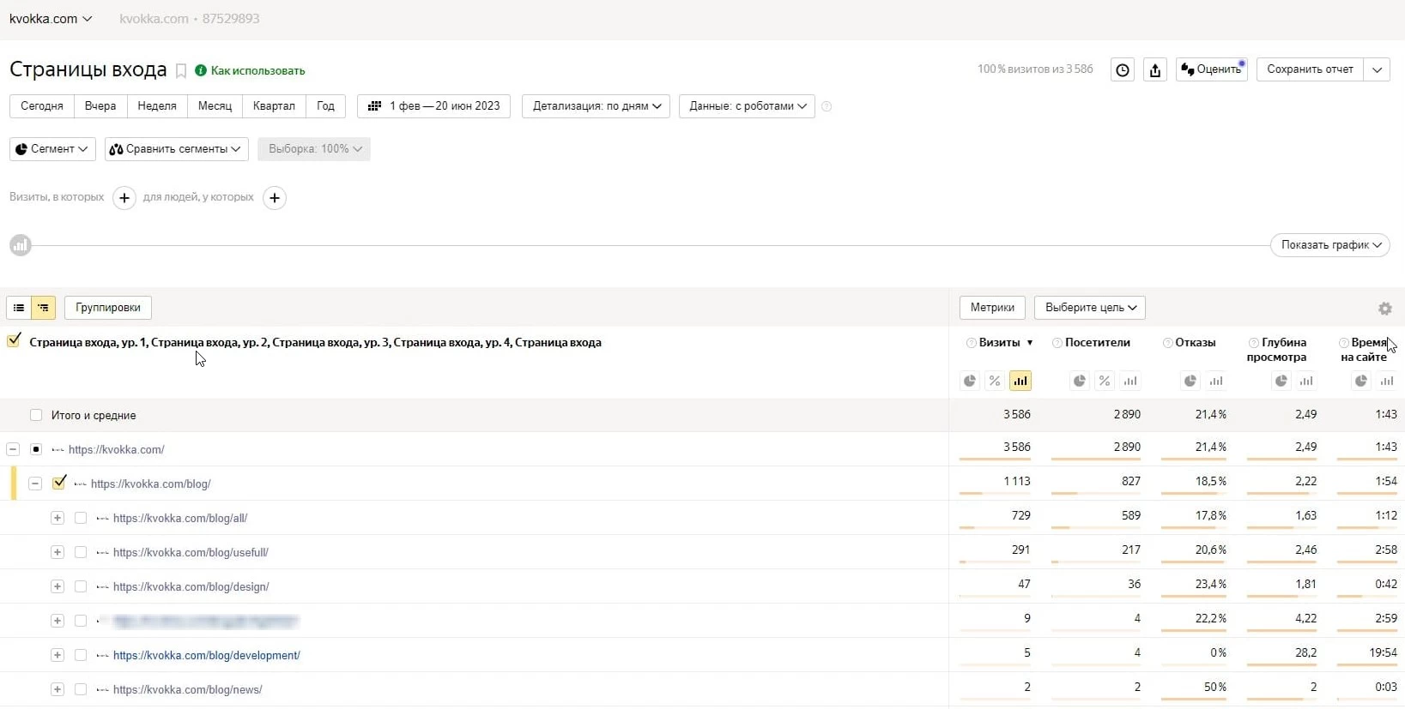Collapse the https://kvokka.com/blog/ row
The width and height of the screenshot is (1405, 709).
coord(35,484)
